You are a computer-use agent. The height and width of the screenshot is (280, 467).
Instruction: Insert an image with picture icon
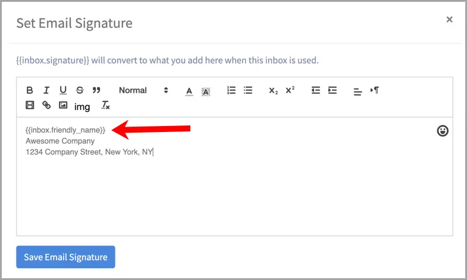(x=63, y=105)
